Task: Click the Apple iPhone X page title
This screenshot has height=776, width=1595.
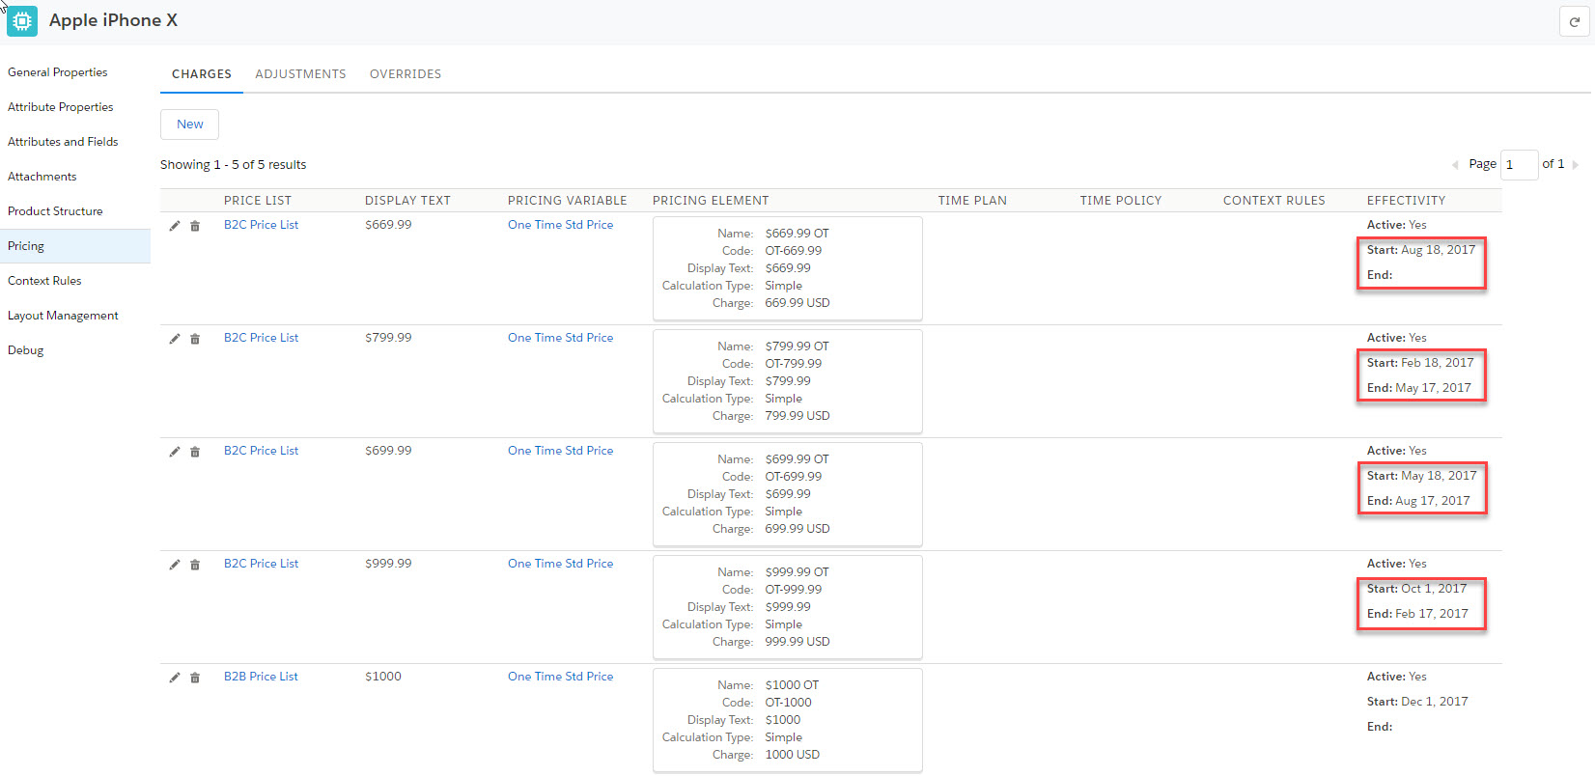Action: pyautogui.click(x=114, y=20)
